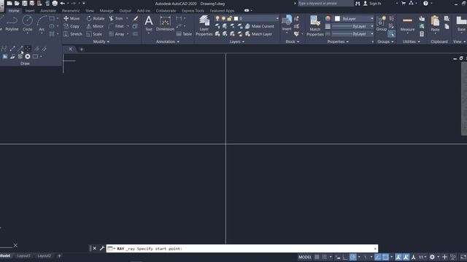
Task: Switch to Layout1 tab
Action: point(23,255)
